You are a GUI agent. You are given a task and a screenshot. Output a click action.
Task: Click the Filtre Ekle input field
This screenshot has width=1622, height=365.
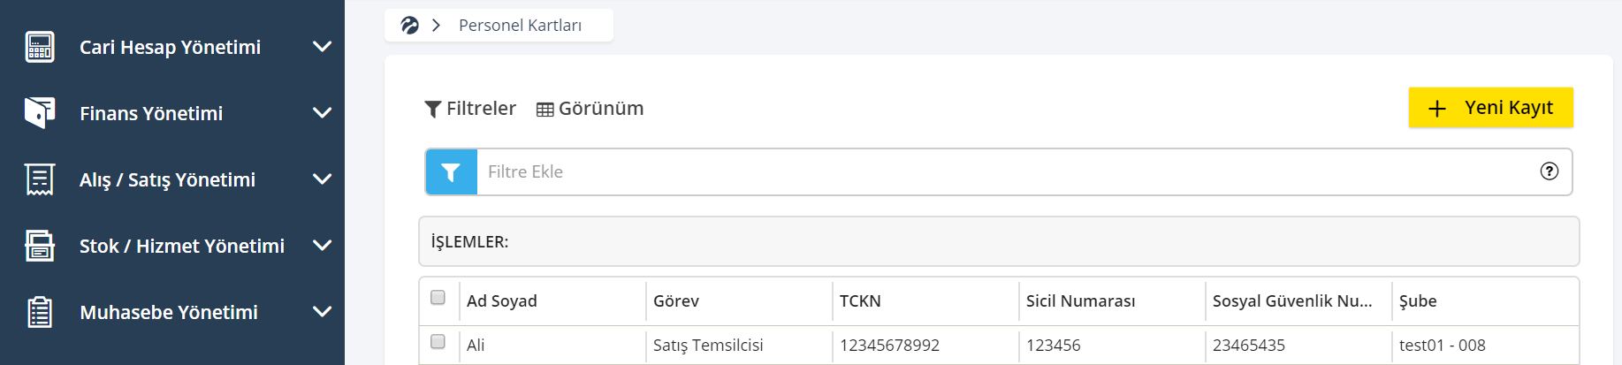pyautogui.click(x=1008, y=171)
